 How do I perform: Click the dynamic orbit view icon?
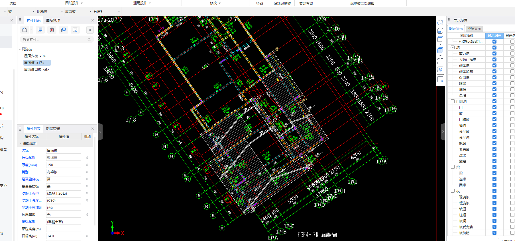[x=440, y=22]
